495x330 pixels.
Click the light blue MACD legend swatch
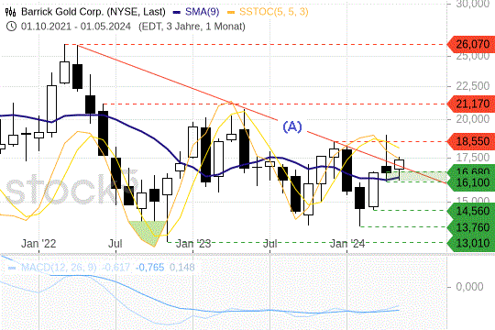pos(12,268)
